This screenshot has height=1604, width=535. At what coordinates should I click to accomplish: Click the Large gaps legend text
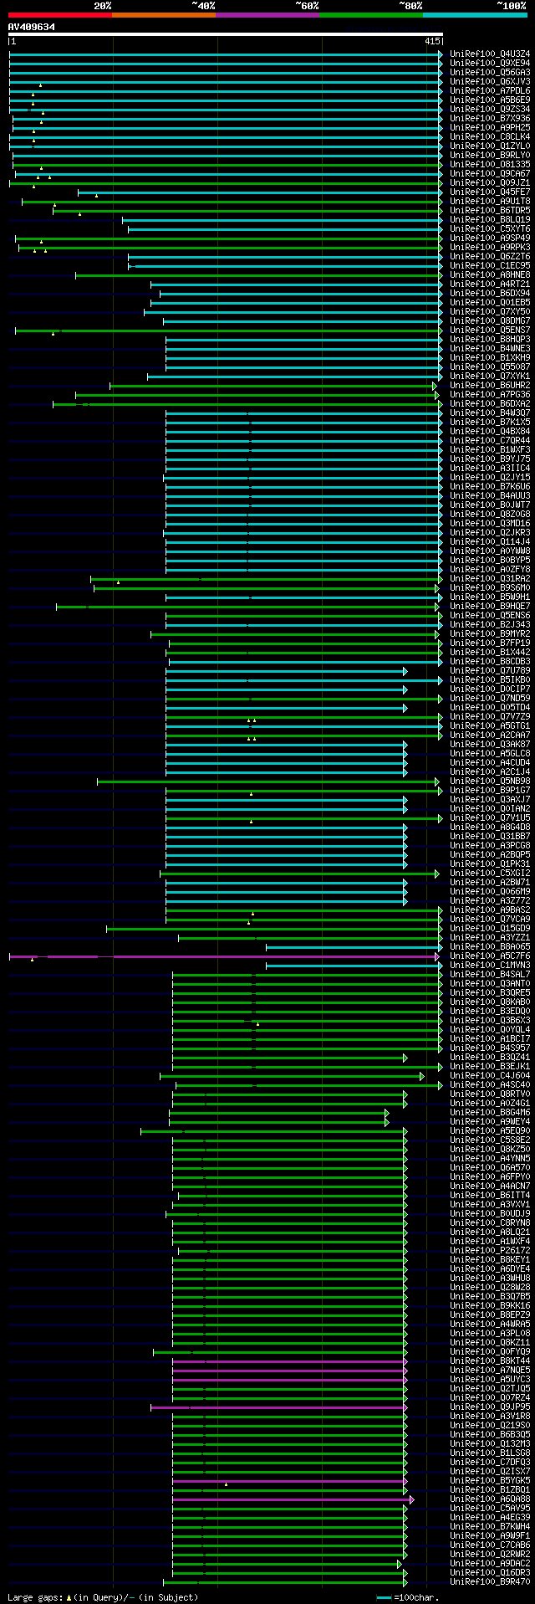point(103,1597)
